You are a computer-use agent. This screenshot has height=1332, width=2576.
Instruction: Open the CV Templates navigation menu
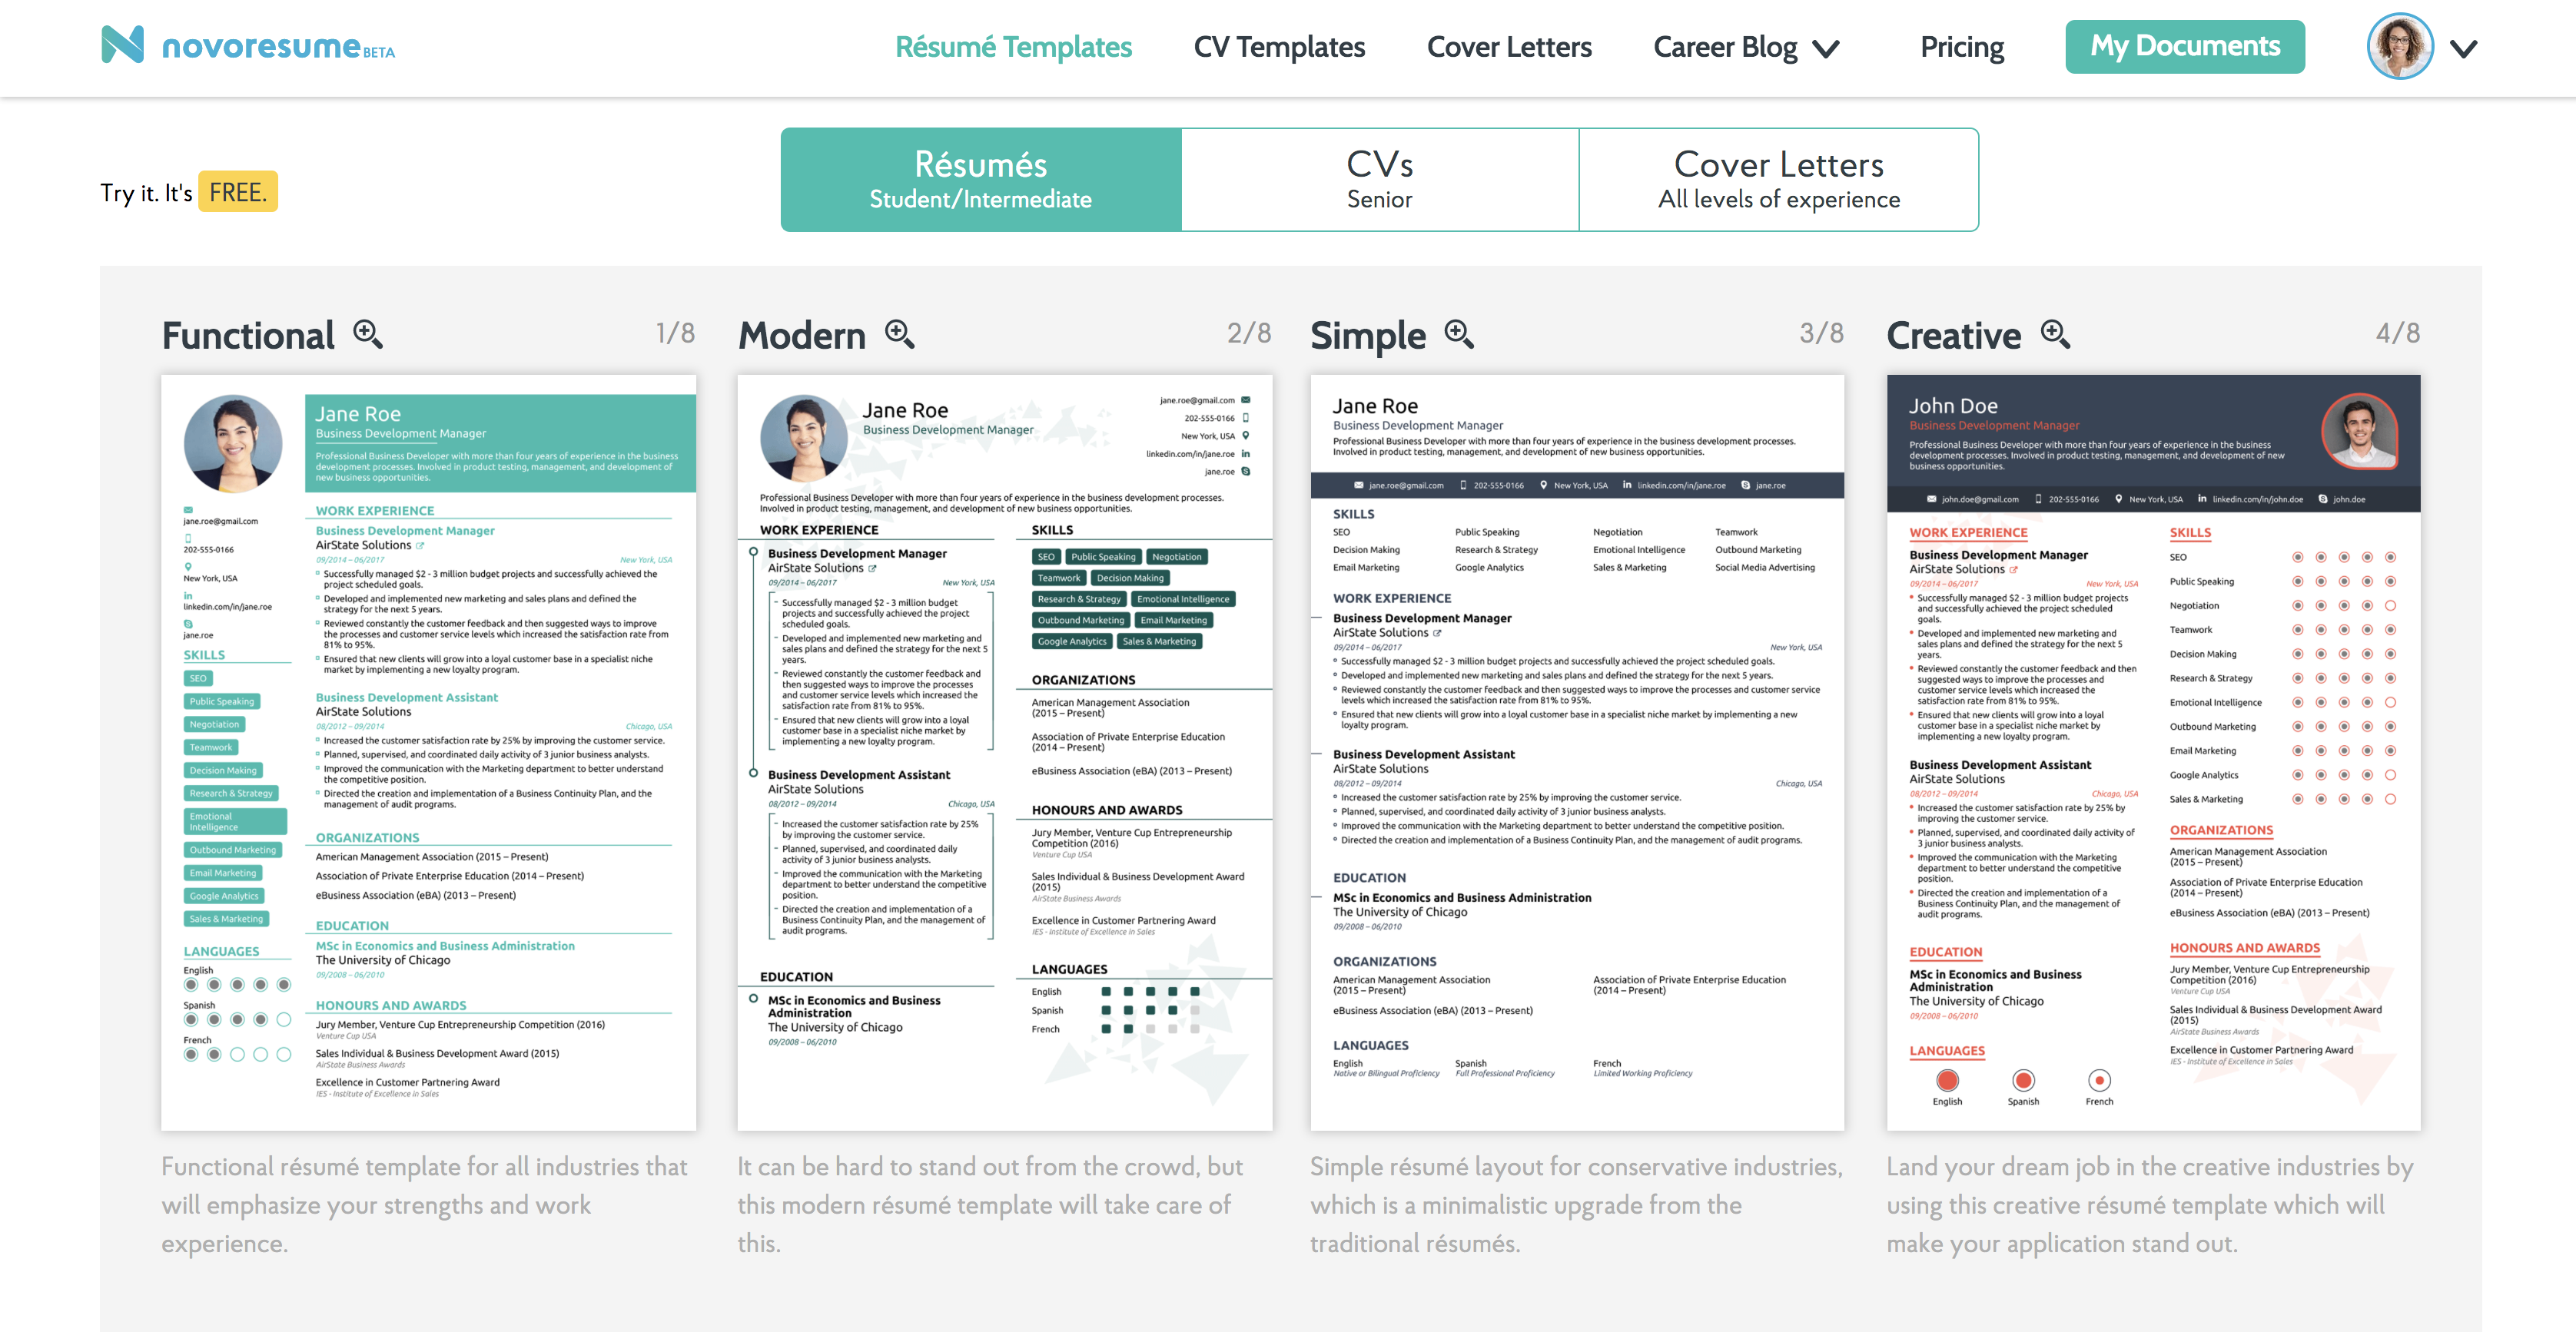(x=1280, y=46)
